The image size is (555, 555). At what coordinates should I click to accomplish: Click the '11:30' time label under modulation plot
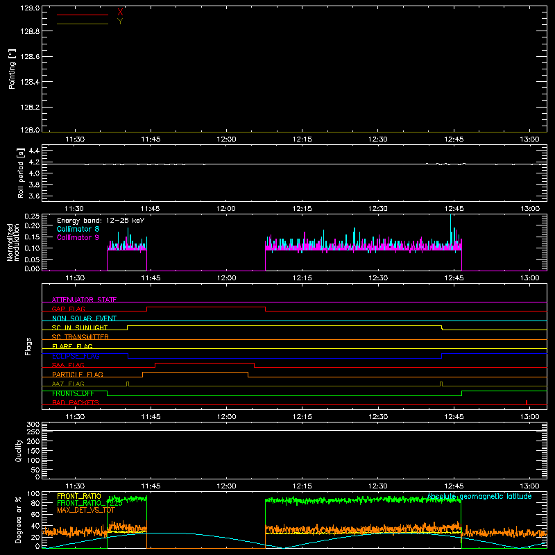click(75, 278)
